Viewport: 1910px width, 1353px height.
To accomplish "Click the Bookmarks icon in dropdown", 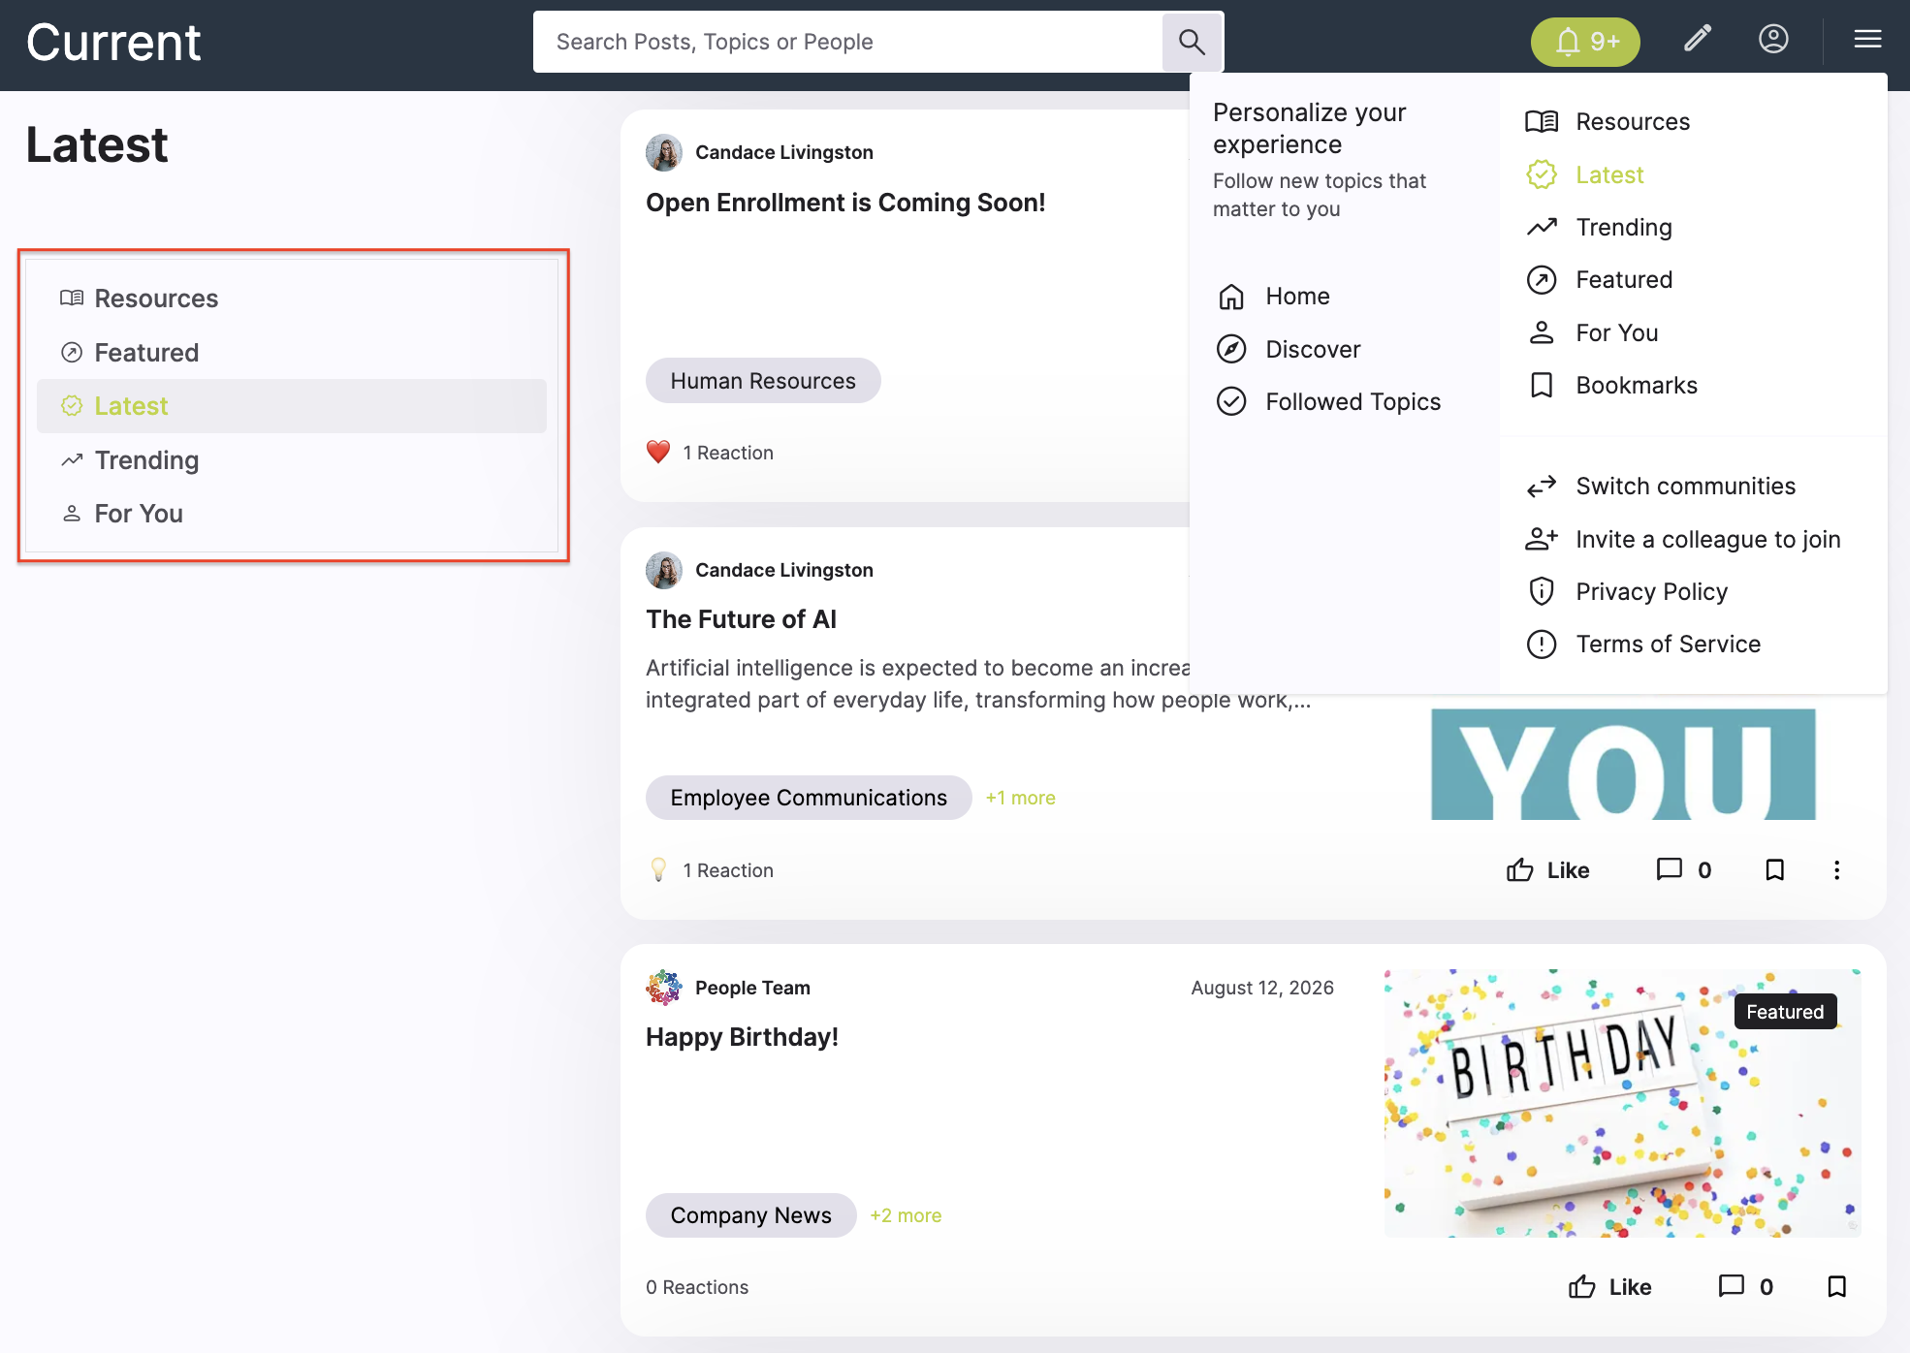I will tap(1542, 385).
